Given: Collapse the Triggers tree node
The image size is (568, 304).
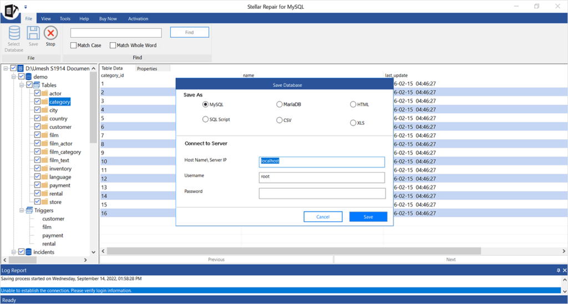Looking at the screenshot, I should coord(22,210).
